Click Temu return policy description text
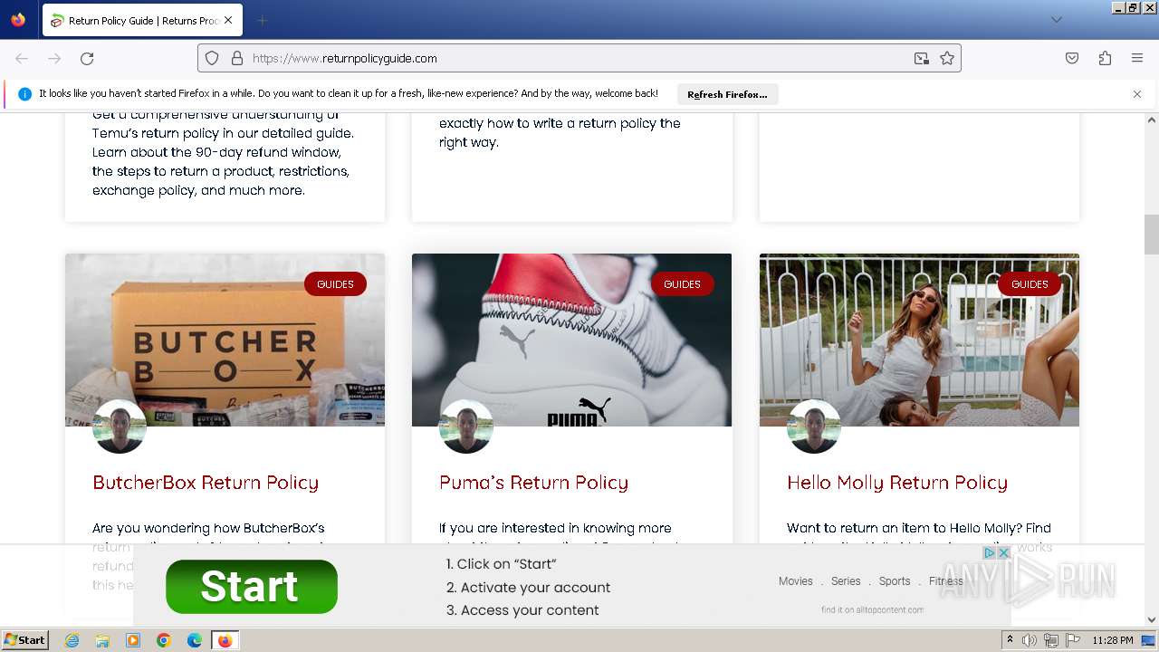The height and width of the screenshot is (652, 1159). tap(223, 152)
